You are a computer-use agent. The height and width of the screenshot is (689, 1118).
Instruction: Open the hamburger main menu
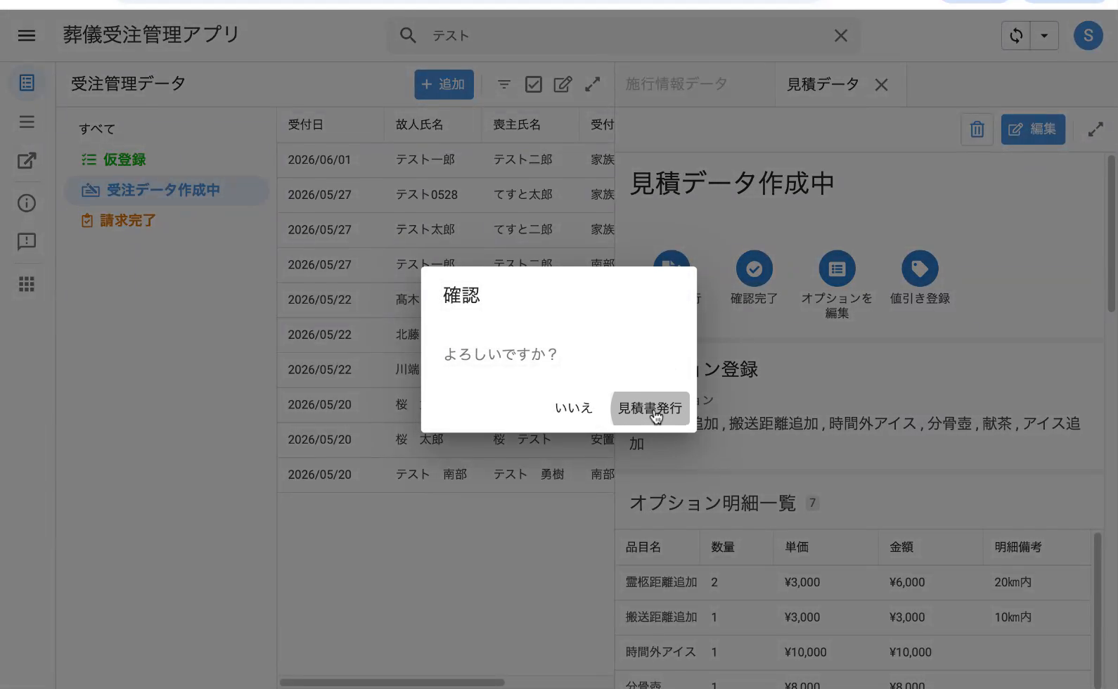(x=27, y=35)
